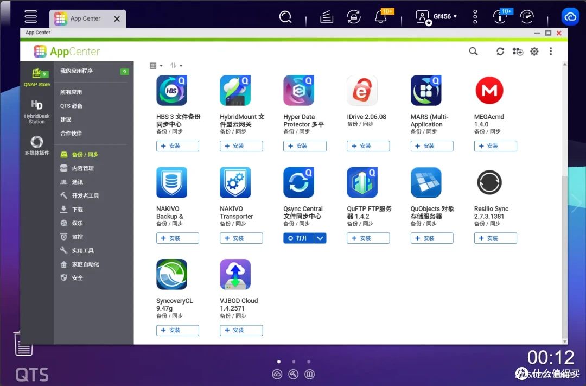The width and height of the screenshot is (586, 386).
Task: Select HybridDesk Station in the sidebar
Action: coord(37,111)
